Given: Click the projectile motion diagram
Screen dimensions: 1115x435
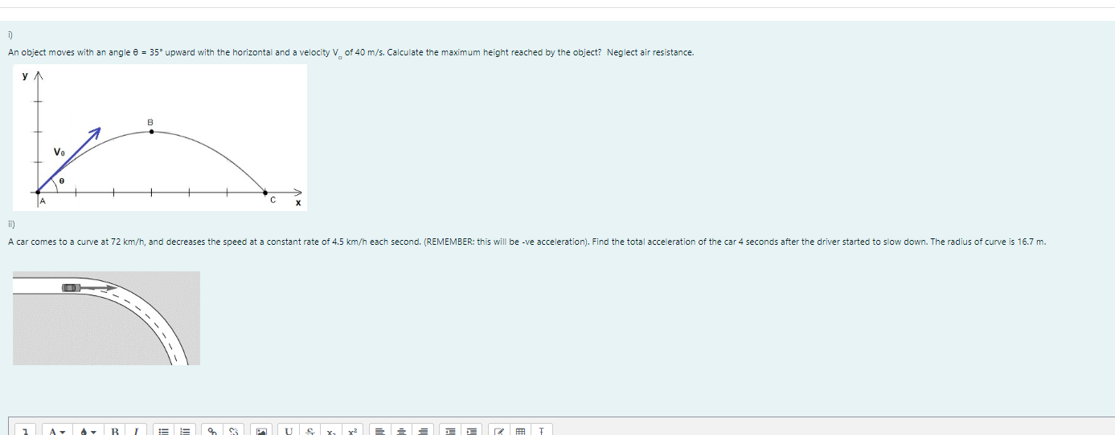Looking at the screenshot, I should point(160,137).
